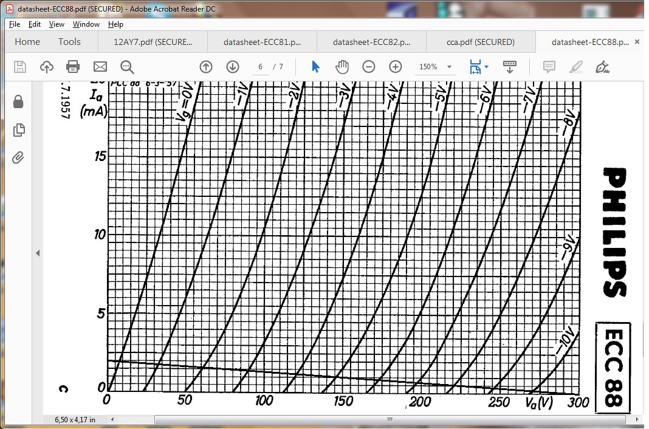Open the Attachments paperclip panel
649x429 pixels.
pos(18,157)
